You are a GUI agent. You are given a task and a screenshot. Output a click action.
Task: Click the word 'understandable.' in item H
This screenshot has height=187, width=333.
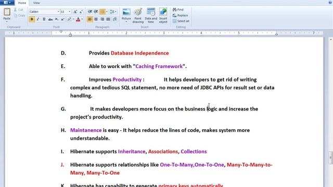[x=90, y=138]
